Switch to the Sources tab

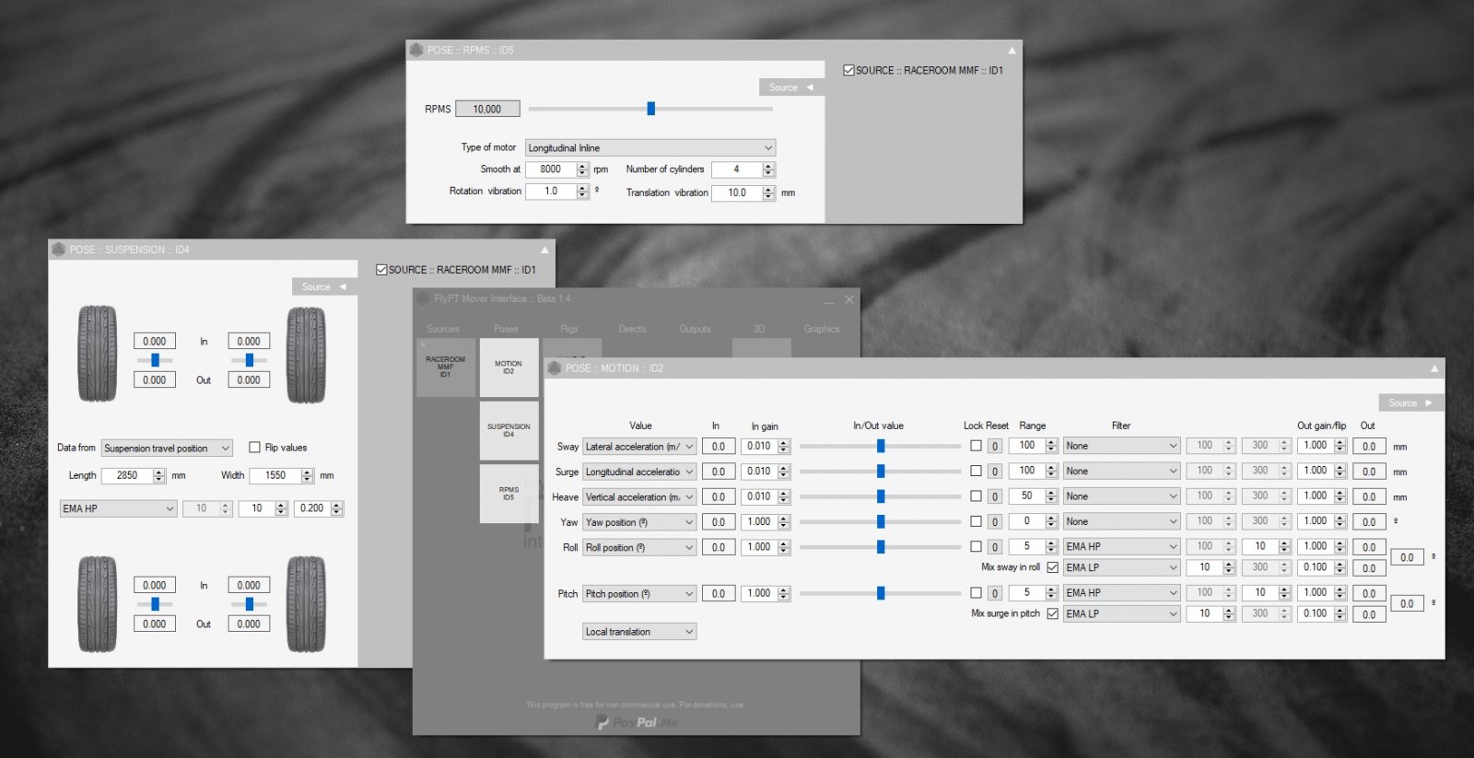[442, 329]
